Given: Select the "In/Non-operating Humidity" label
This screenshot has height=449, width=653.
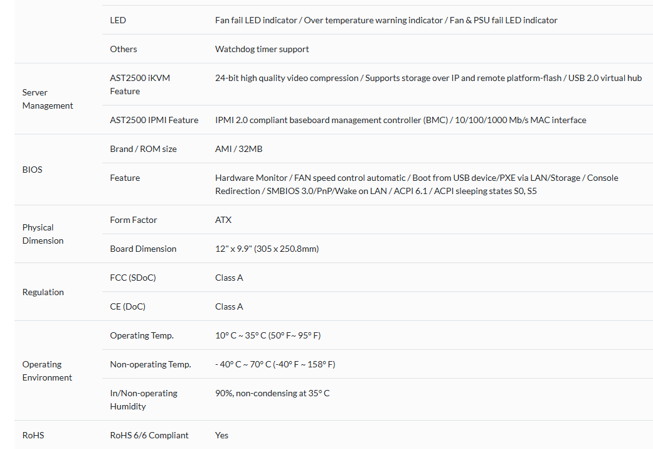Looking at the screenshot, I should point(144,400).
